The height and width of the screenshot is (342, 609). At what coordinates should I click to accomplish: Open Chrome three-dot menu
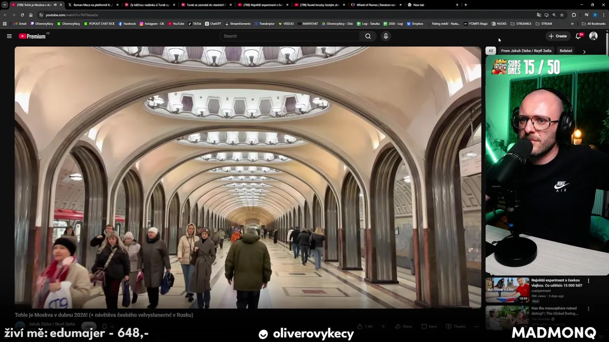pos(603,15)
